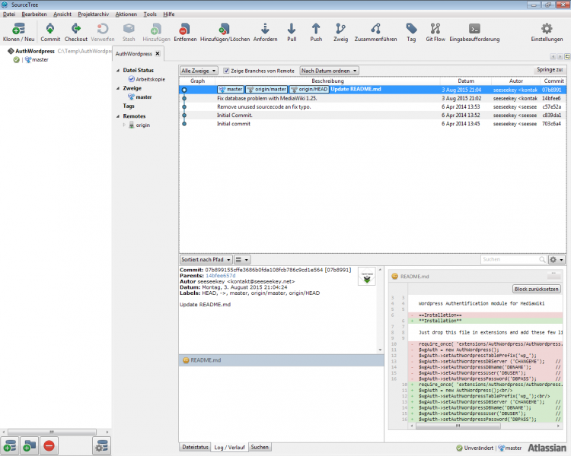Open the Alle Zweige dropdown
This screenshot has height=456, width=571.
tap(199, 71)
